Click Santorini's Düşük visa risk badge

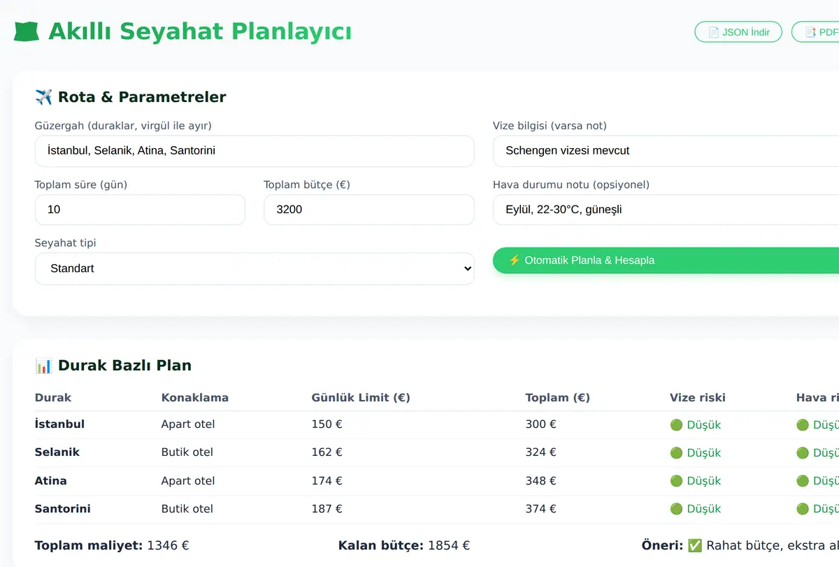tap(696, 509)
